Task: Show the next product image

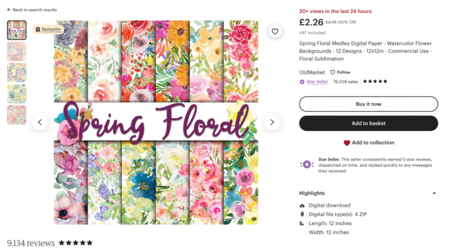Action: click(x=271, y=122)
